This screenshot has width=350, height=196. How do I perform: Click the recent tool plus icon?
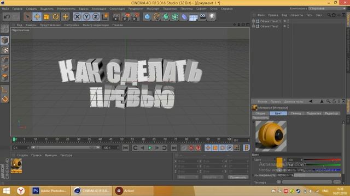click(65, 17)
